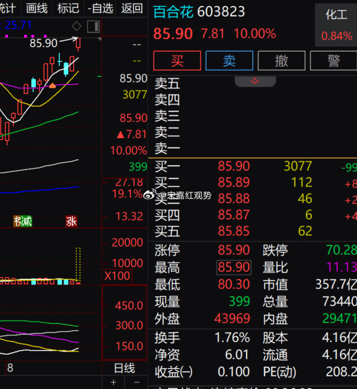The height and width of the screenshot is (389, 357).
Task: Click the diamond icon above the chart
Action: tap(76, 26)
